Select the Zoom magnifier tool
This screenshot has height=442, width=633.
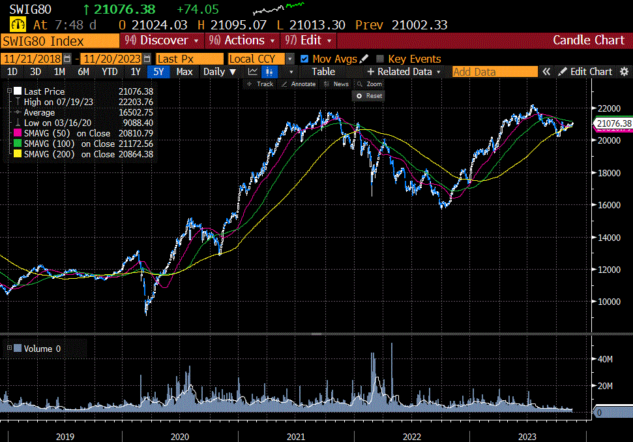pos(370,84)
